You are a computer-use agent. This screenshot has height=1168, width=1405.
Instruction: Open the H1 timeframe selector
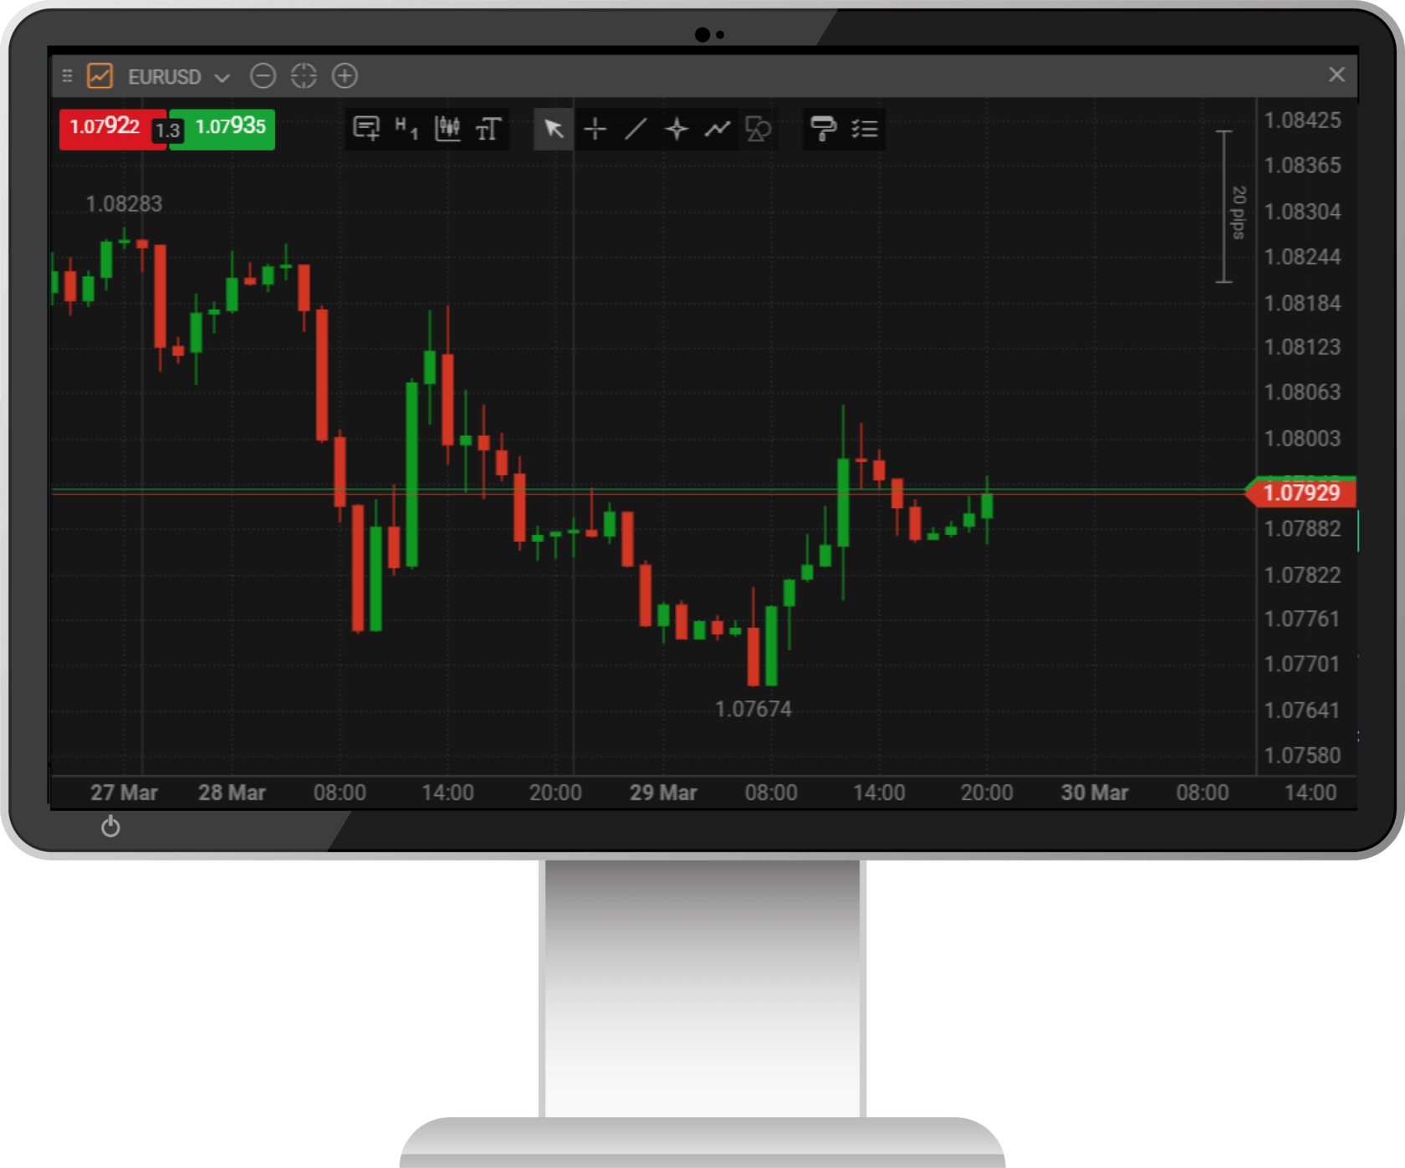pos(406,129)
